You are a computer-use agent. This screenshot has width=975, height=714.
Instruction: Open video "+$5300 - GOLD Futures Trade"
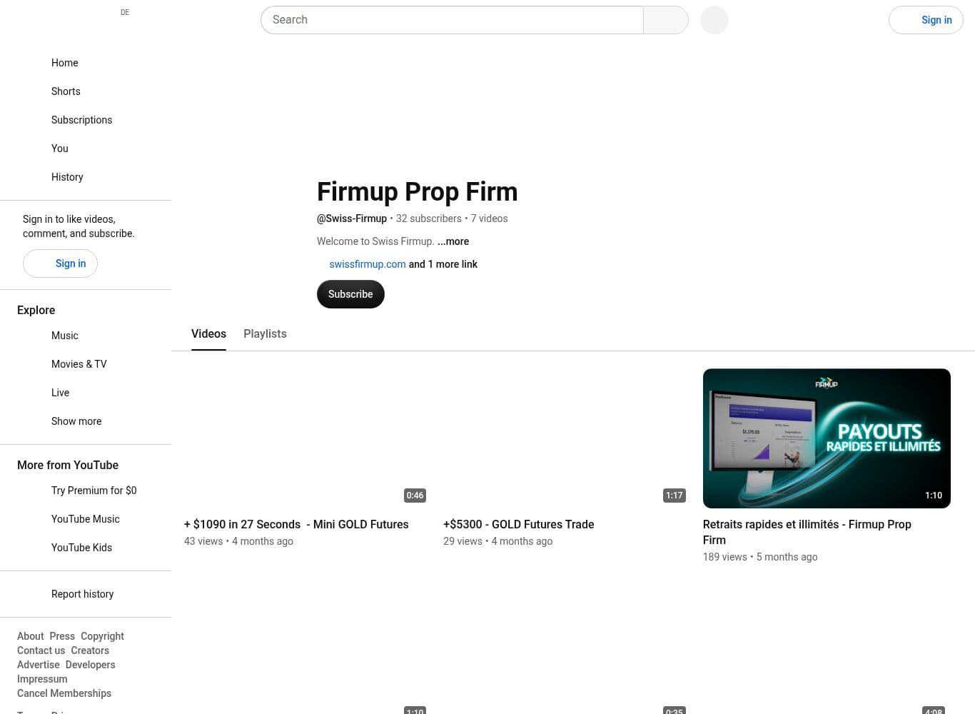(x=519, y=524)
